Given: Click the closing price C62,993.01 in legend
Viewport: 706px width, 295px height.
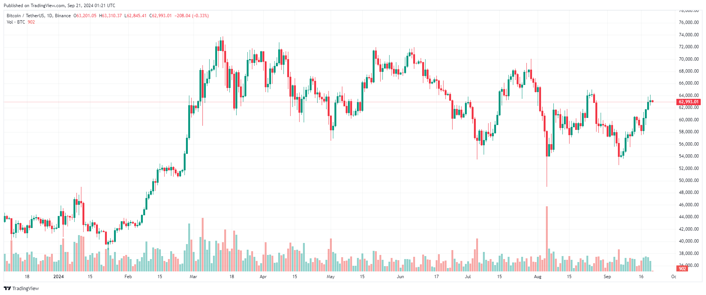Looking at the screenshot, I should tap(160, 16).
